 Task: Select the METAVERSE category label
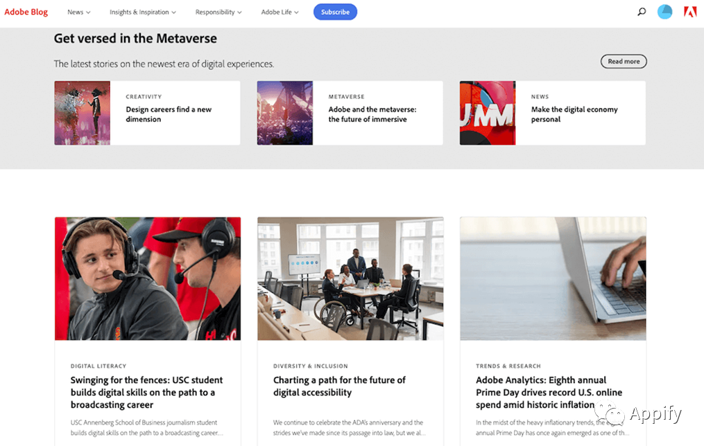pos(346,97)
